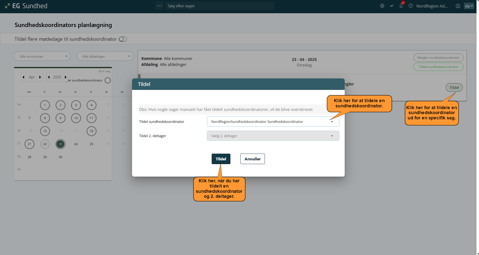This screenshot has height=255, width=479.
Task: Go to previous month arrow
Action: coord(24,77)
